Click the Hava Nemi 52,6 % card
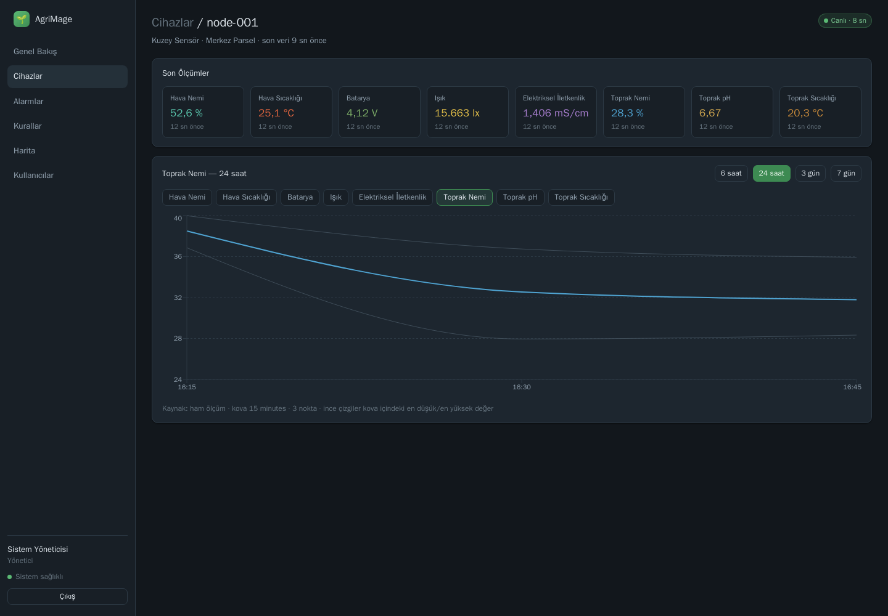Screen dimensions: 888x616 (203, 112)
